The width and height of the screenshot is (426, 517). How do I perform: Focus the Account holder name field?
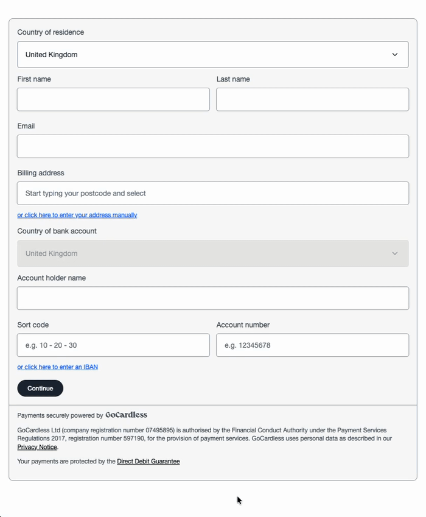(213, 298)
